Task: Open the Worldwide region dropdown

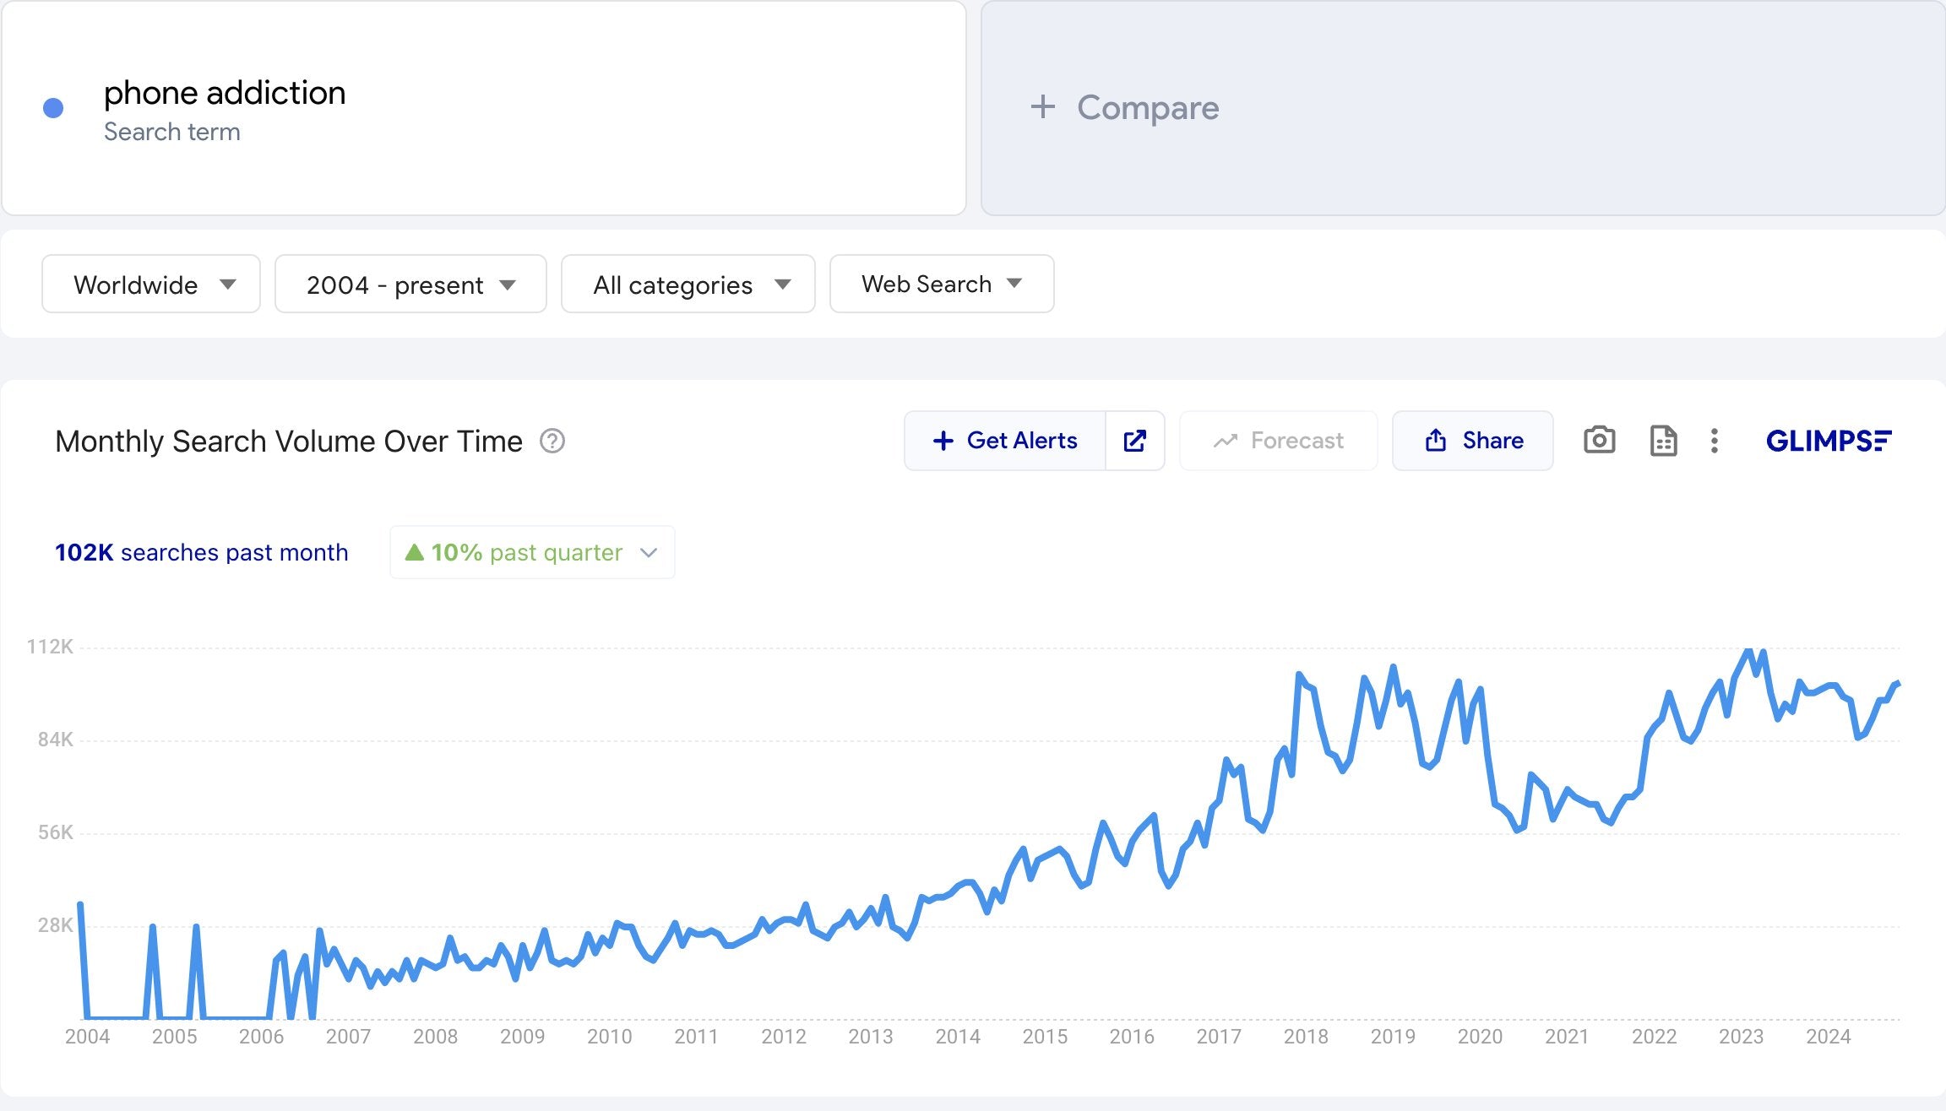Action: (151, 285)
